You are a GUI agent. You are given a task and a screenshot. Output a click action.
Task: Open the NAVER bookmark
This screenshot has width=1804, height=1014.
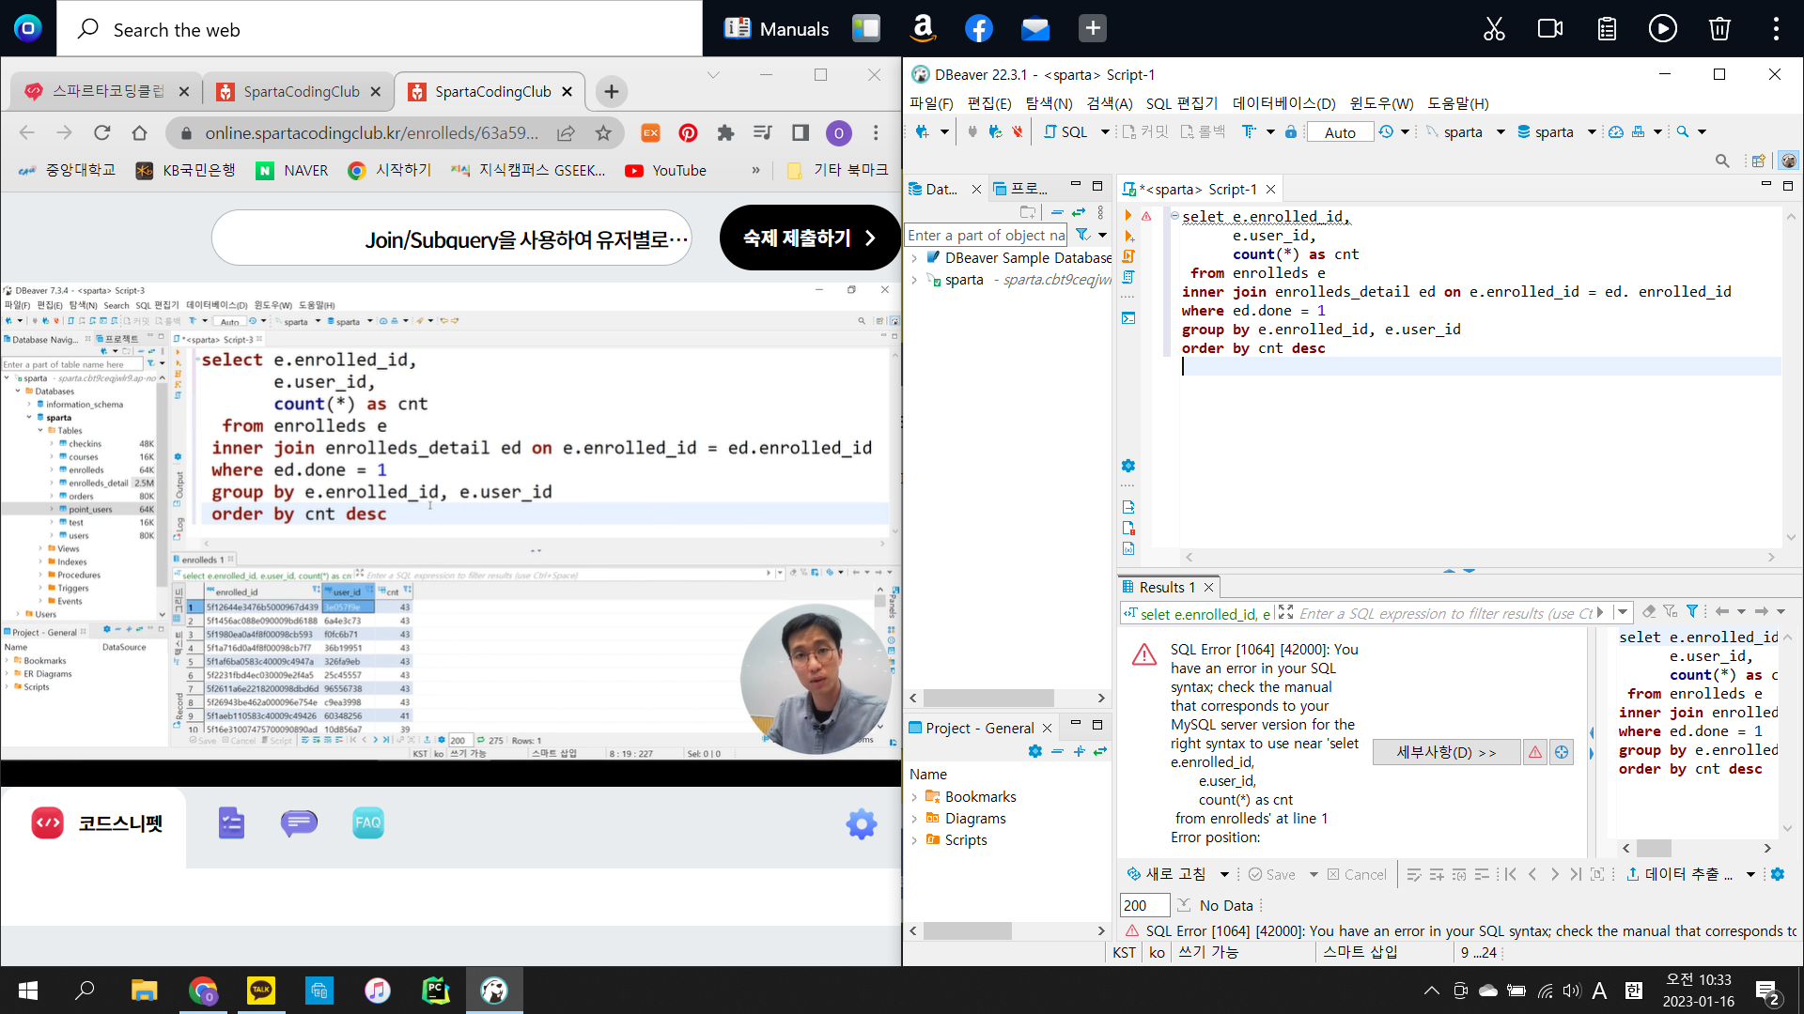pyautogui.click(x=292, y=171)
